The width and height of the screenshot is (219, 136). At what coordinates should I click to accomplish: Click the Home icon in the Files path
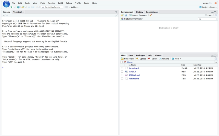coord(125,62)
